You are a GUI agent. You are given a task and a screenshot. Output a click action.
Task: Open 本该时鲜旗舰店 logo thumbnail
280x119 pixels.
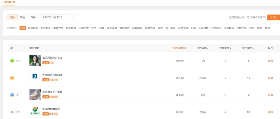(x=35, y=111)
